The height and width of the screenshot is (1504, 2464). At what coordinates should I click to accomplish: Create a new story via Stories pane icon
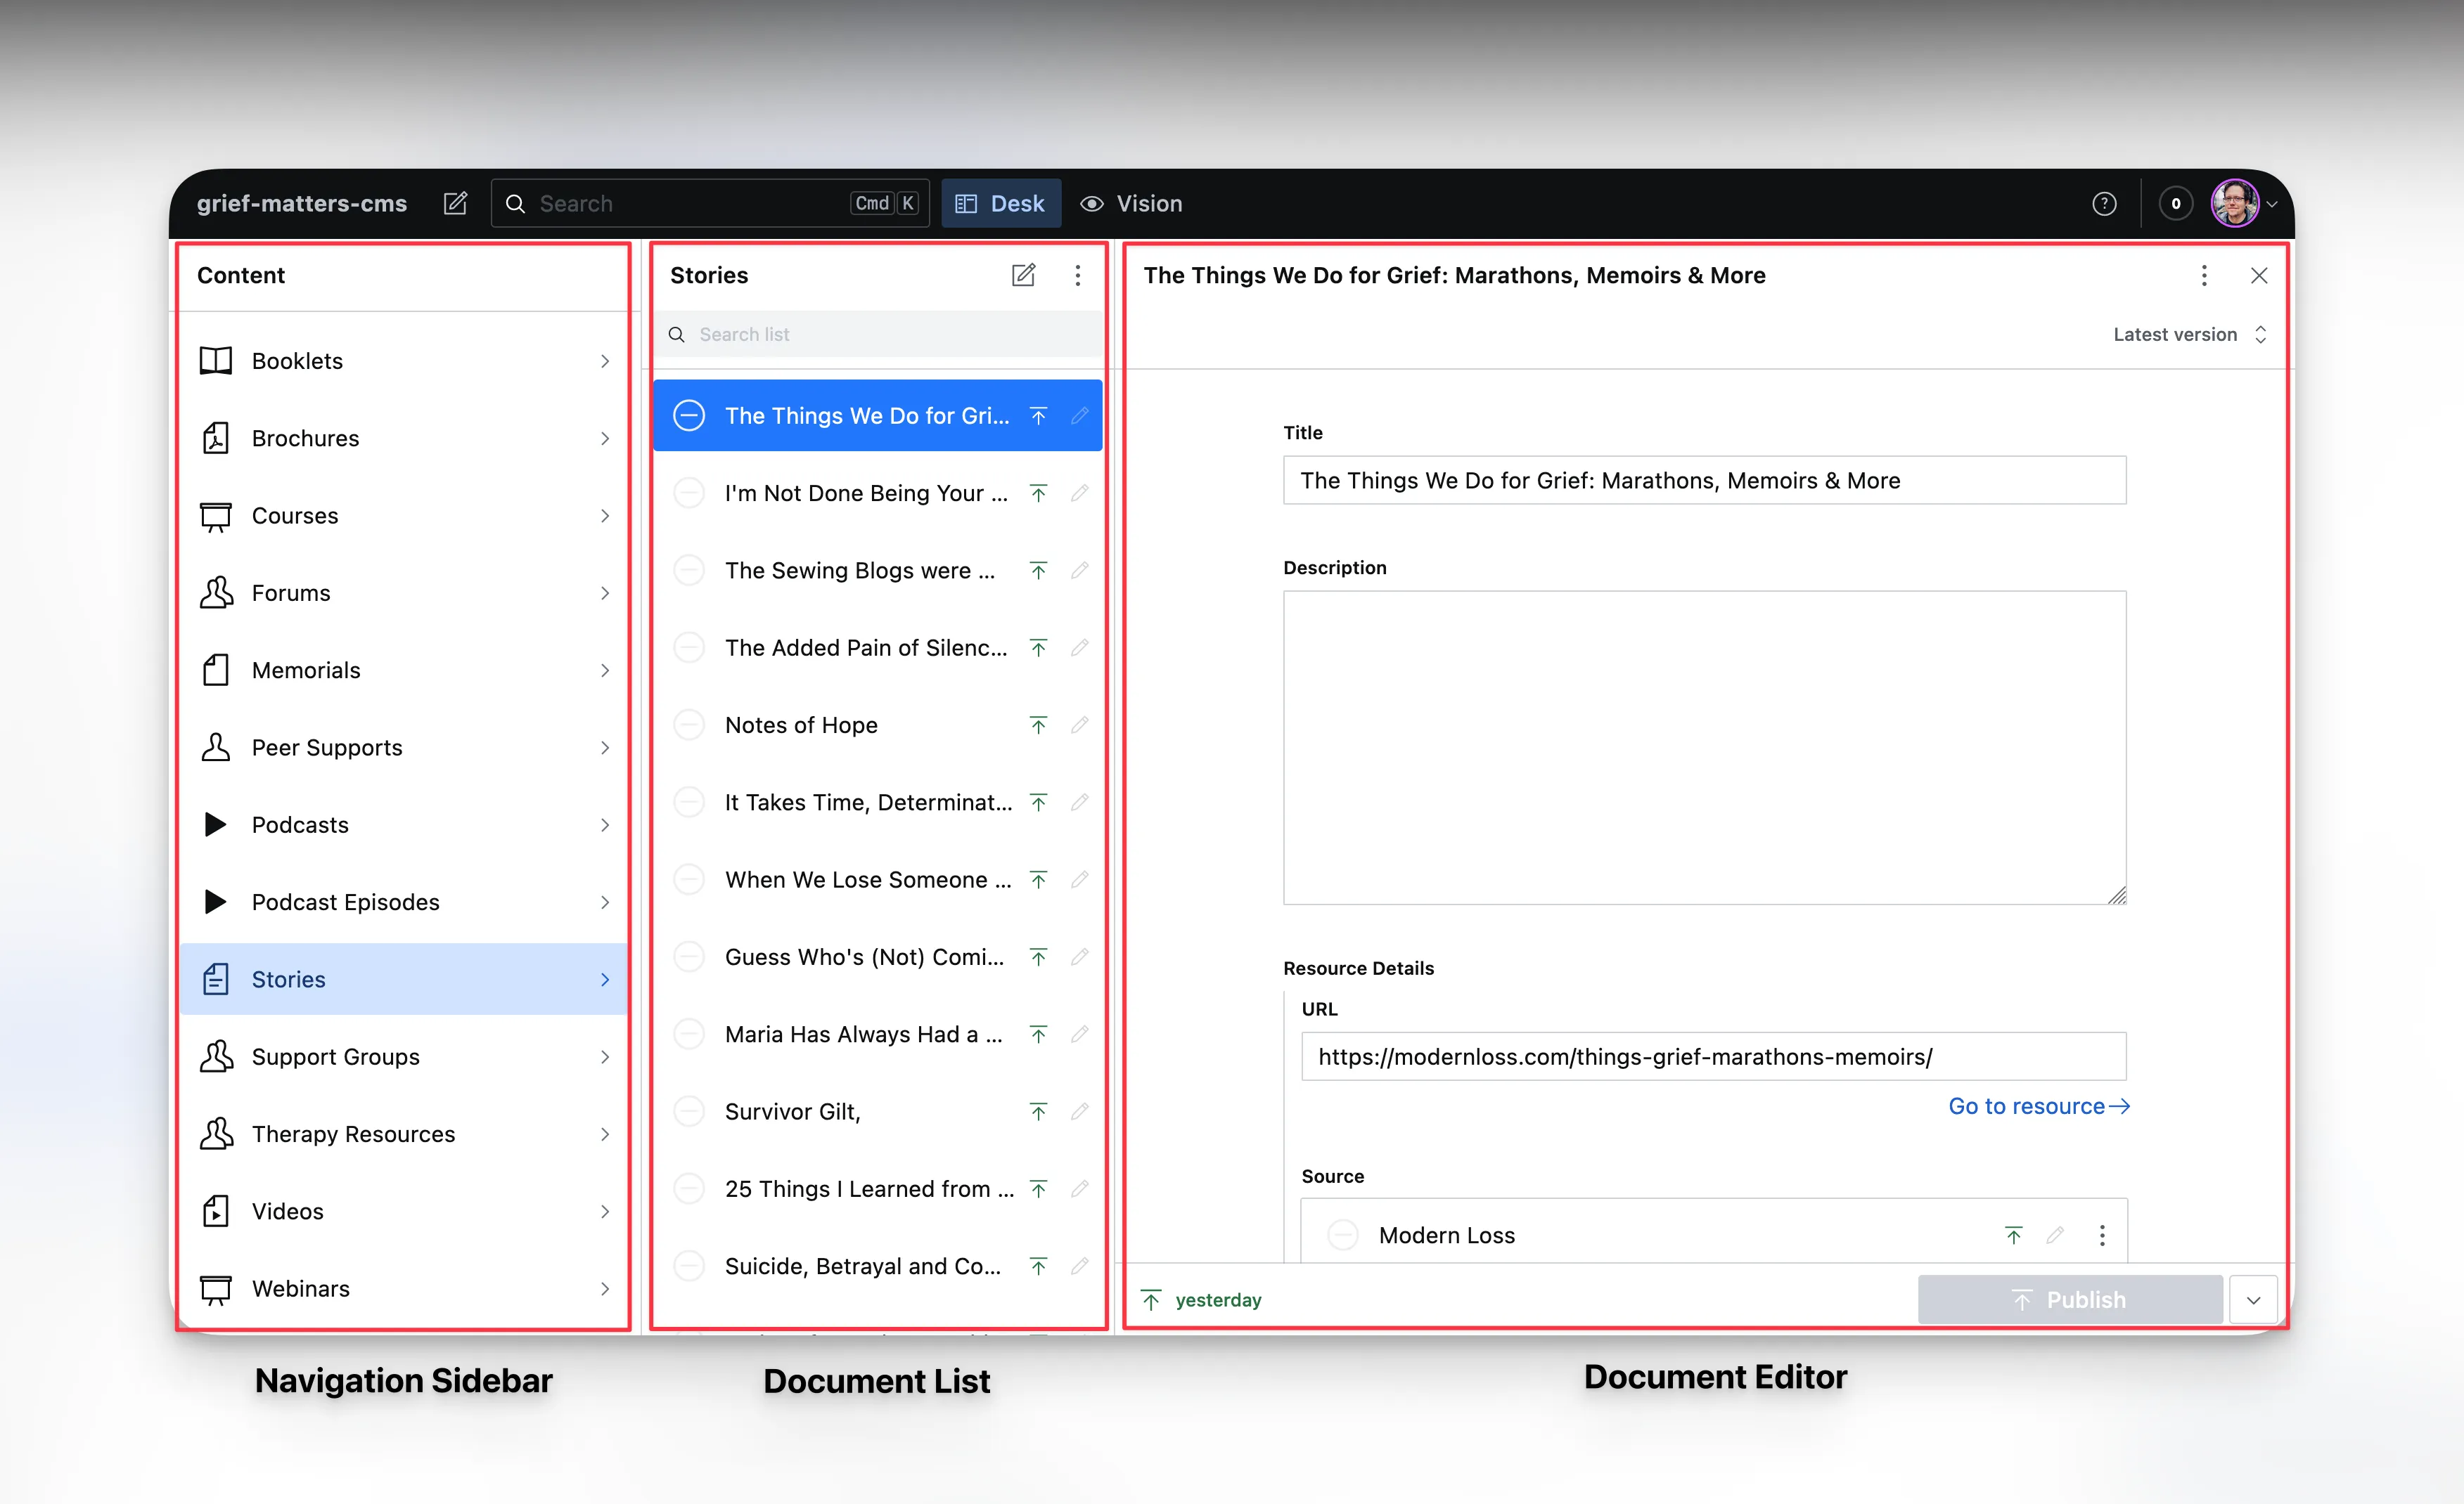coord(1023,275)
